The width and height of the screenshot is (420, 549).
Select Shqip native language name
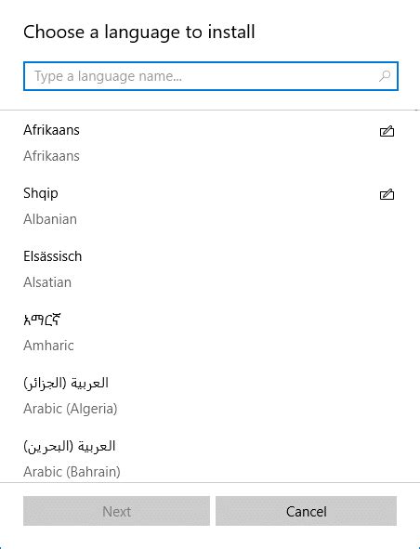click(41, 193)
